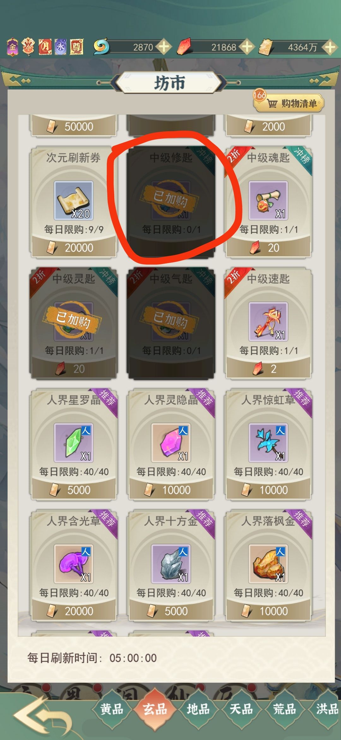The width and height of the screenshot is (341, 740).
Task: Add scroll currency plus next to 4364万
Action: tap(330, 47)
